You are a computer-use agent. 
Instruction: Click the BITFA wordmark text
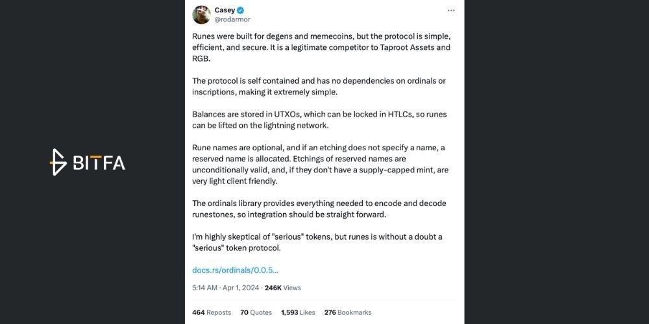(x=99, y=163)
